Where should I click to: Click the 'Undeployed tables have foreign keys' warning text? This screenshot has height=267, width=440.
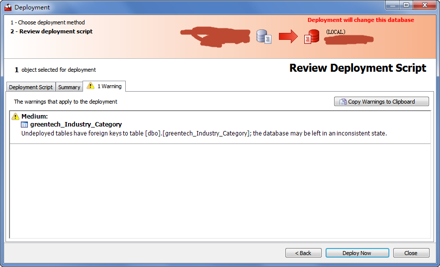[204, 133]
